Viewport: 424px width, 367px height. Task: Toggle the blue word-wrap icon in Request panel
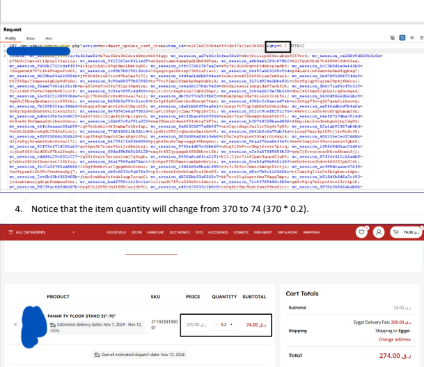[x=402, y=38]
